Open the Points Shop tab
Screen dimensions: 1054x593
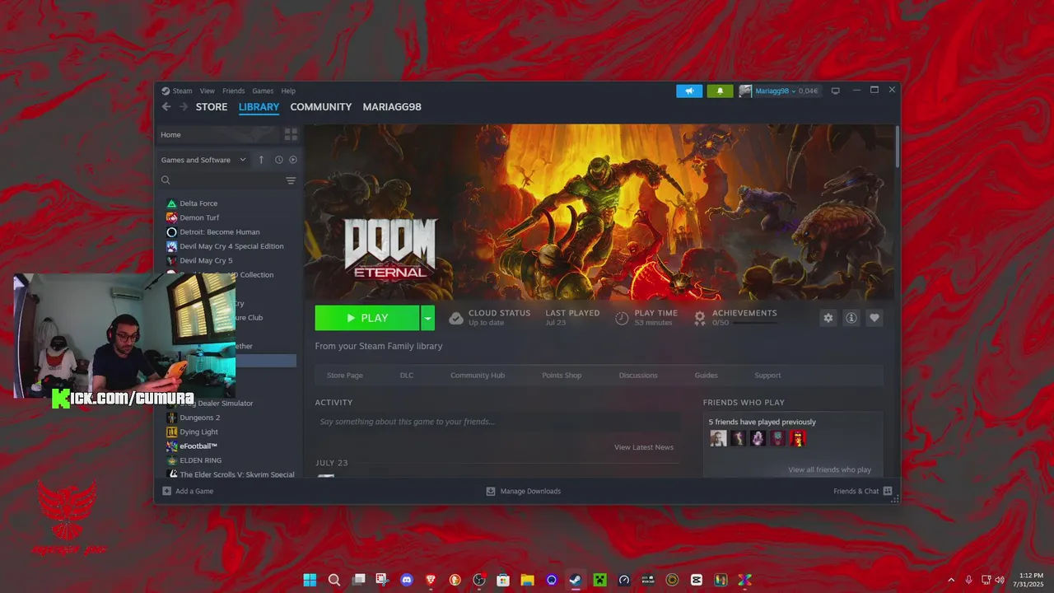(x=562, y=376)
